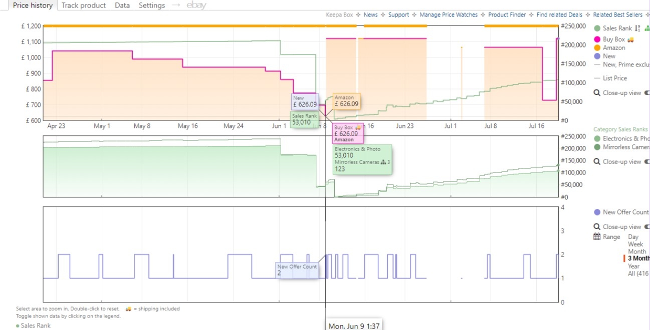This screenshot has height=330, width=650.
Task: Toggle the Buy Box pink legend dot
Action: [x=597, y=39]
